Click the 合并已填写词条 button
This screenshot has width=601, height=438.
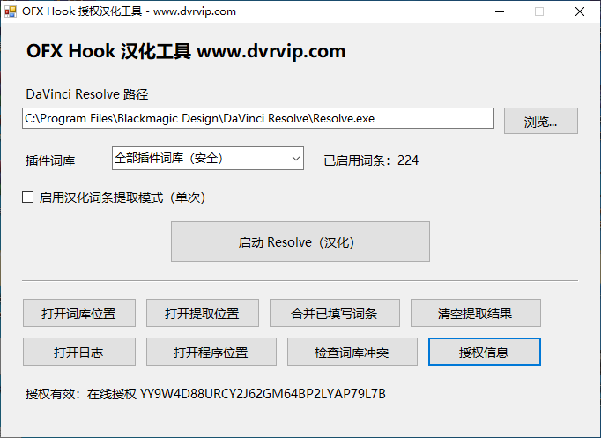coord(335,313)
